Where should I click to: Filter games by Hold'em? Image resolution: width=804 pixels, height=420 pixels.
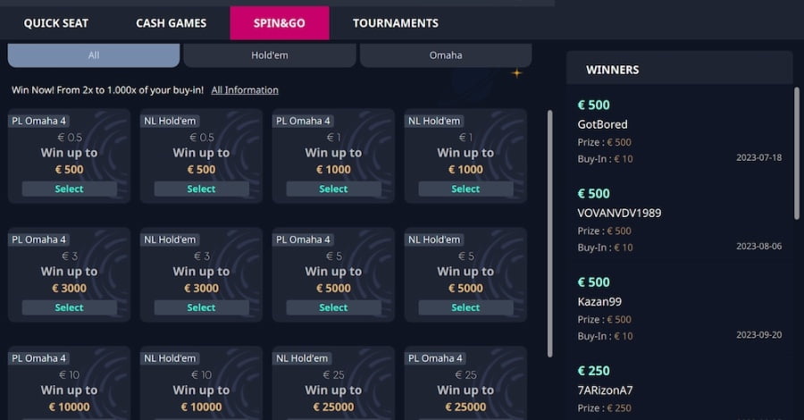(270, 55)
